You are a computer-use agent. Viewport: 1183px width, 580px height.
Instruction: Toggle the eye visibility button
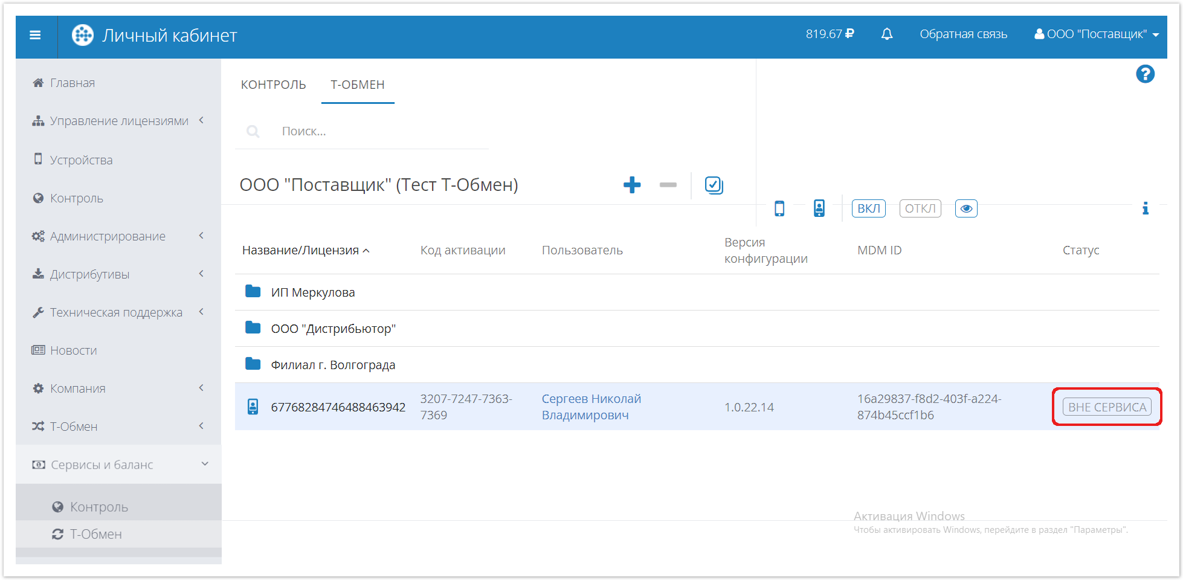[x=965, y=208]
